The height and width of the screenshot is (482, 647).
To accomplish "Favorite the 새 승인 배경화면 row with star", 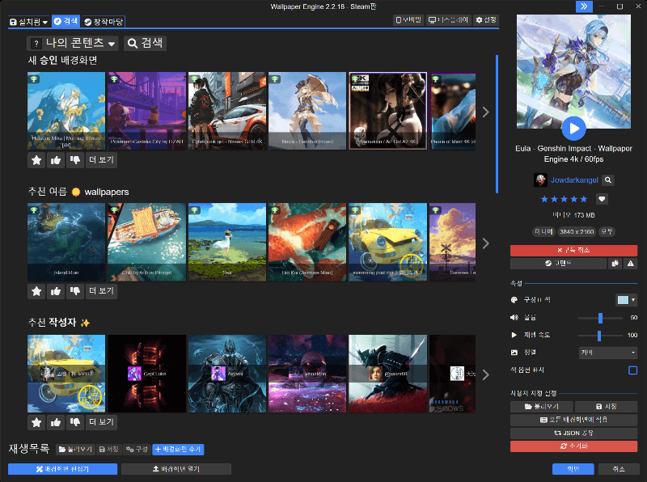I will 36,160.
